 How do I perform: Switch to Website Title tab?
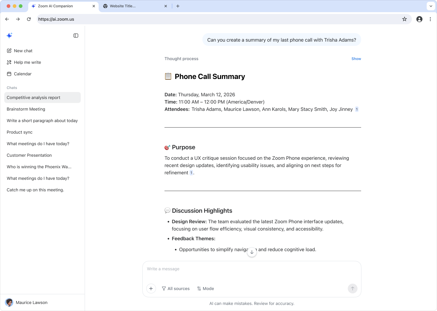[135, 6]
